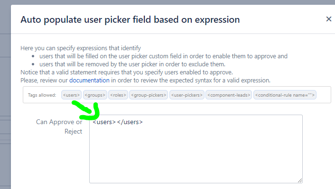Screen dimensions: 335x189
Task: Insert the <component-leads> tag
Action: 229,95
